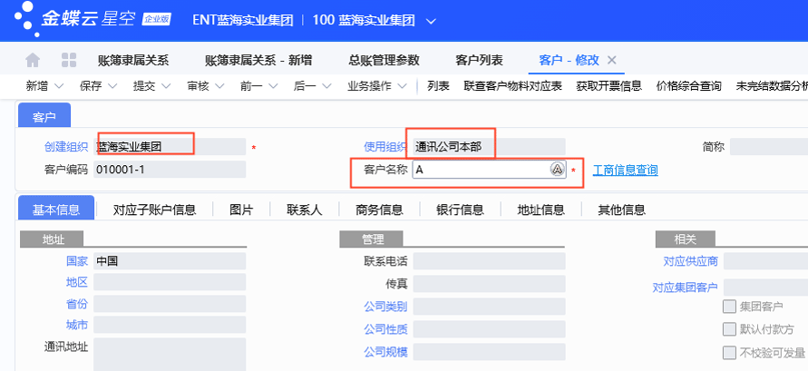Select the 基本信息 tab
The height and width of the screenshot is (371, 808).
[56, 210]
